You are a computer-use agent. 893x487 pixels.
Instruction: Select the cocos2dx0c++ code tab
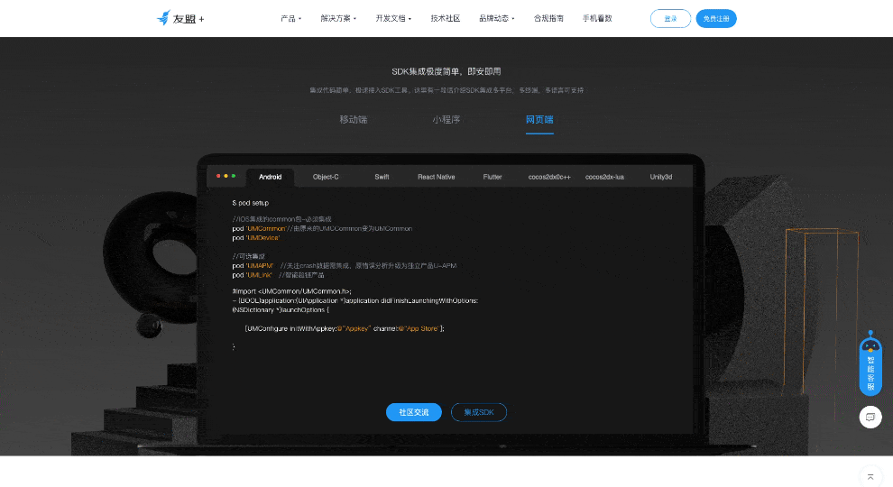549,177
